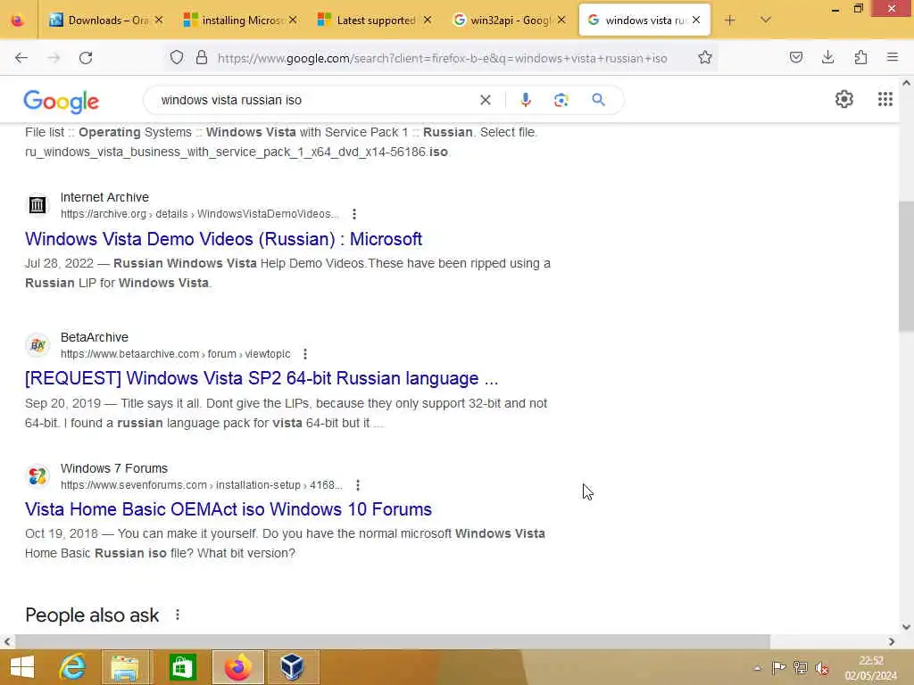Bookmark this page with the star icon
Viewport: 914px width, 685px height.
[705, 57]
